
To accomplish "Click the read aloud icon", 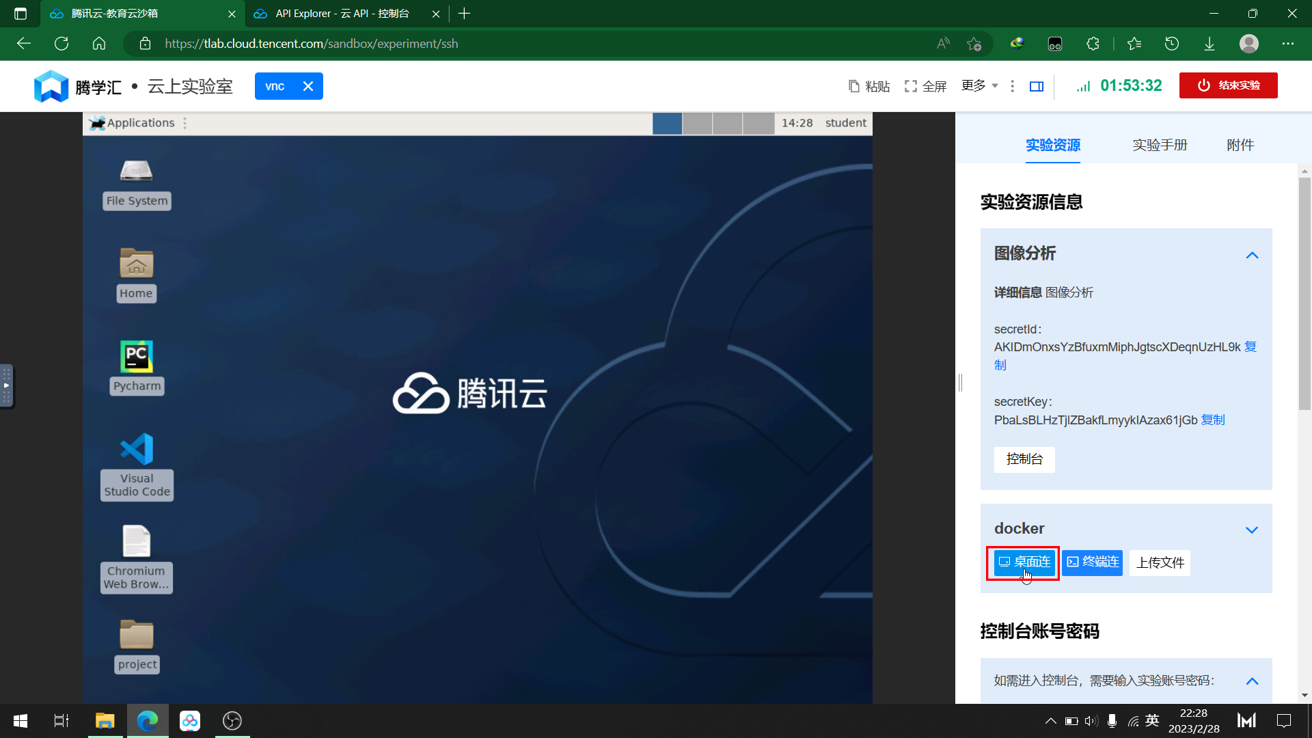I will click(x=943, y=44).
